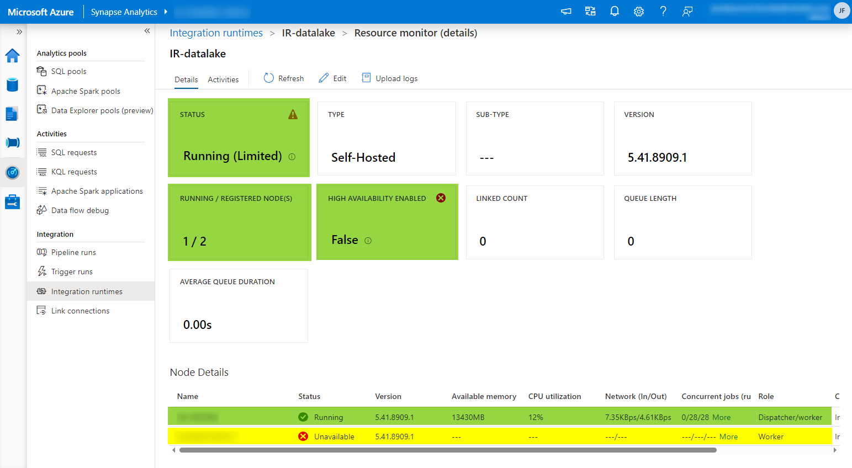The width and height of the screenshot is (852, 468).
Task: Click the warning triangle on Status card
Action: coord(293,114)
